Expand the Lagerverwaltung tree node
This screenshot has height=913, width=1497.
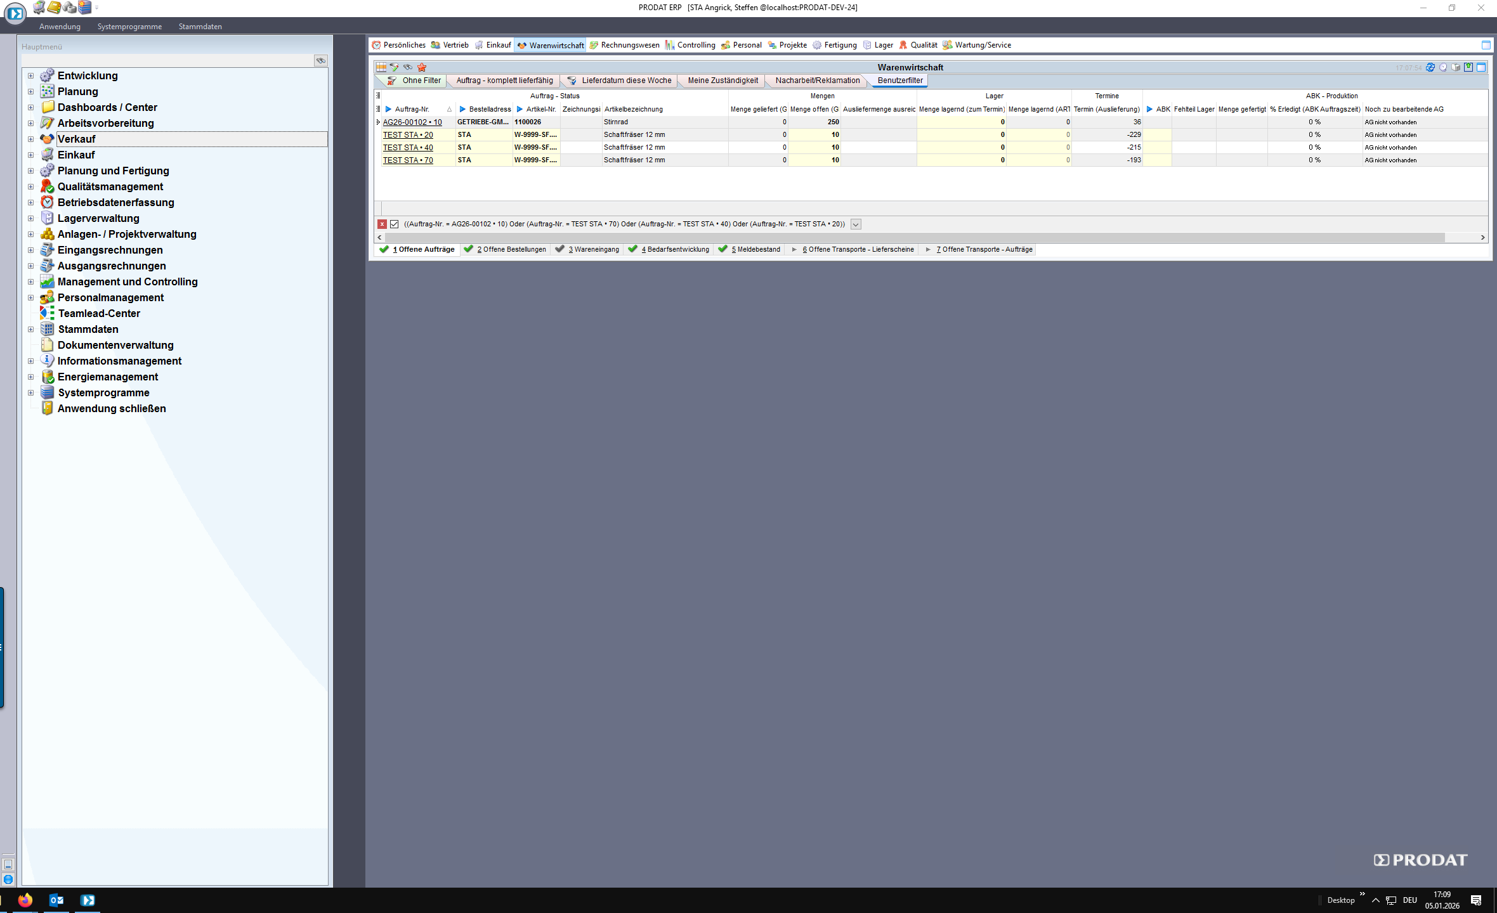[x=30, y=218]
